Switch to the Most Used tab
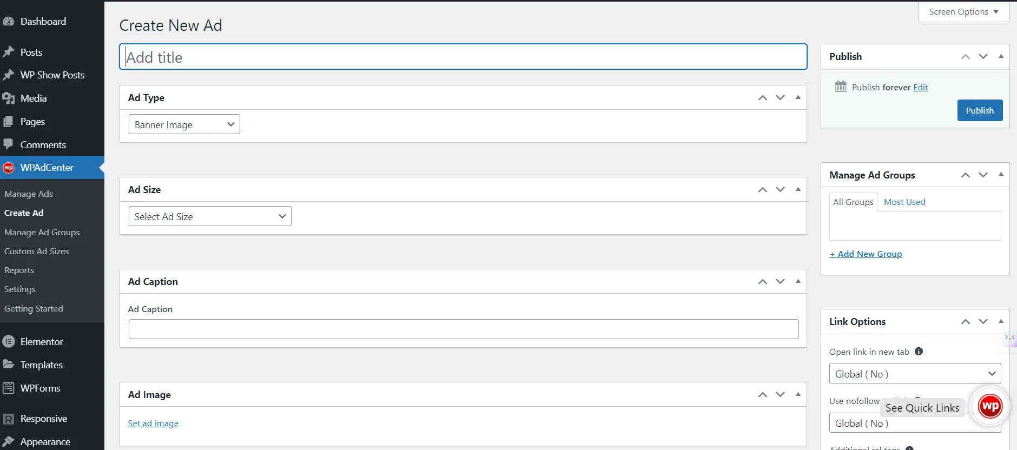1017x450 pixels. coord(903,202)
